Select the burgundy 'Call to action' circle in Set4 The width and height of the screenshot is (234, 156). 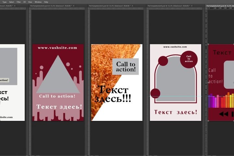[189, 59]
